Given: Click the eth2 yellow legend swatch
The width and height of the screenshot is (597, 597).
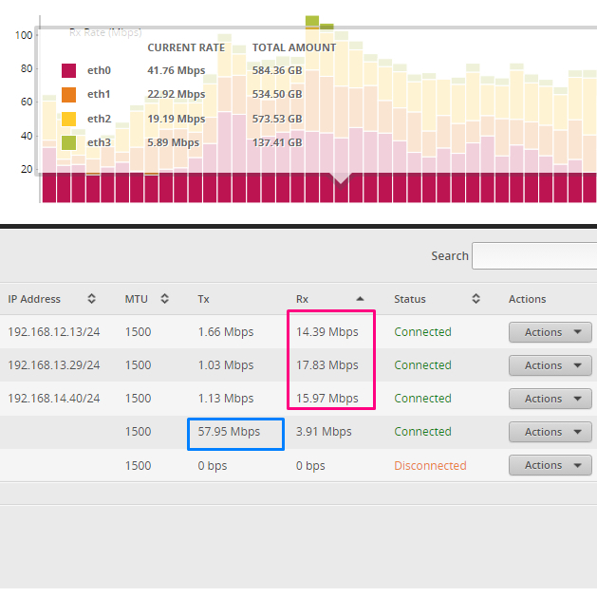Looking at the screenshot, I should click(69, 119).
